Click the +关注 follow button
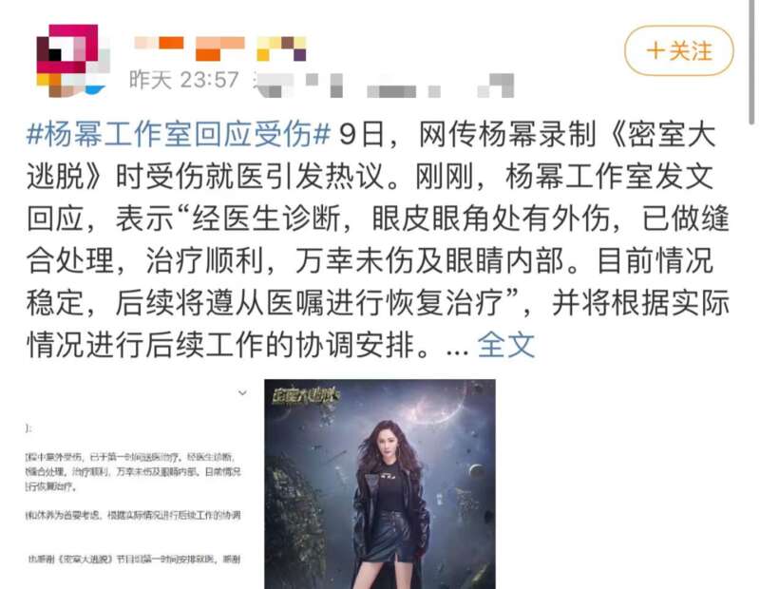Viewport: 760px width, 589px height. (678, 50)
